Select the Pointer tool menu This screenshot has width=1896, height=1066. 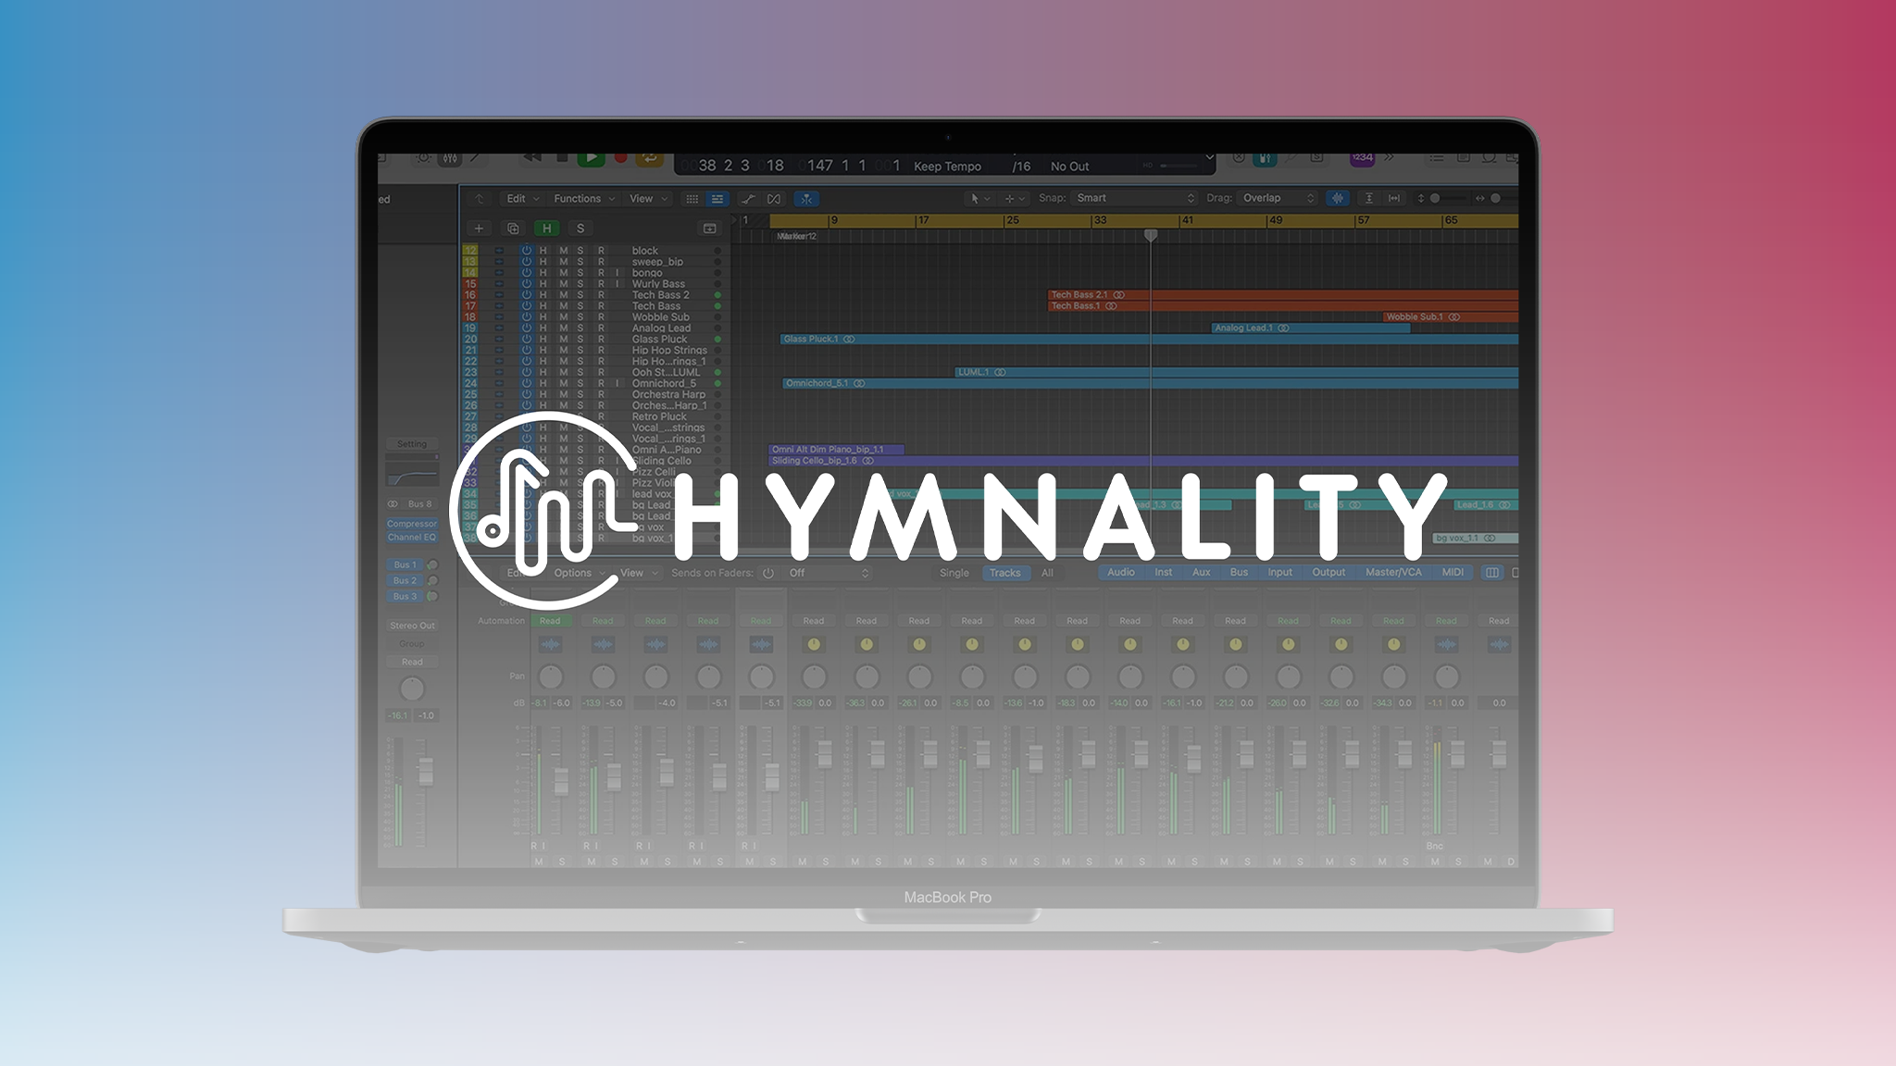point(979,199)
